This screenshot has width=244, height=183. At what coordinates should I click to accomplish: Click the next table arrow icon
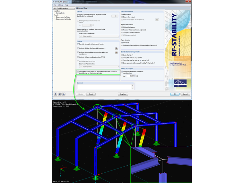[64, 94]
